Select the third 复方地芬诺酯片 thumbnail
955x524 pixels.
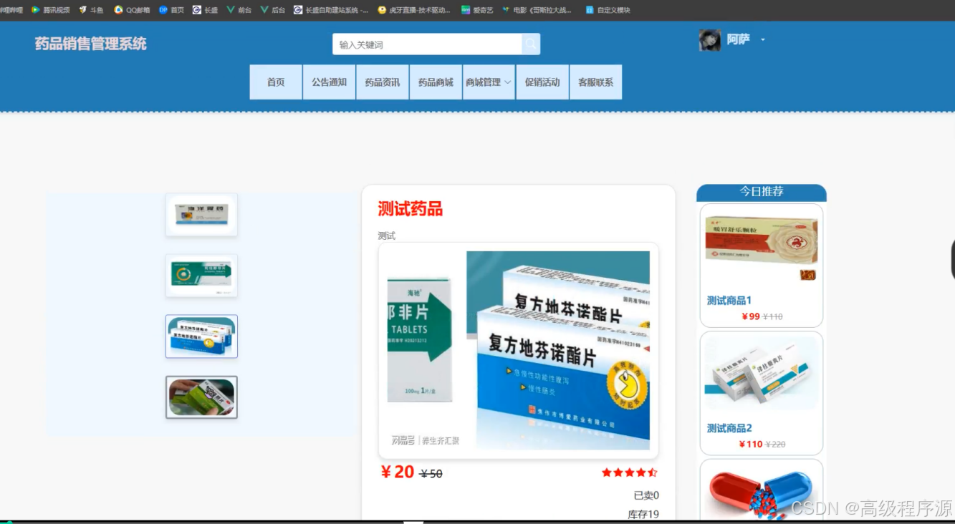pos(201,336)
